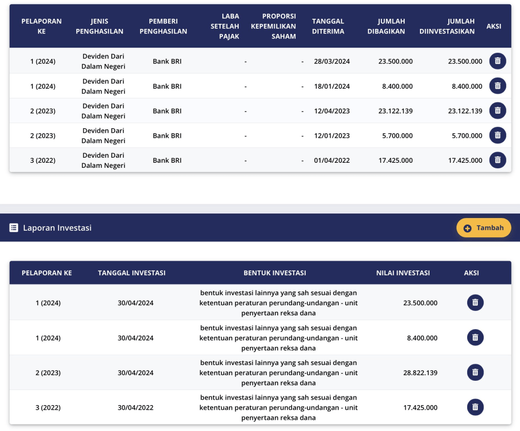The image size is (520, 431).
Task: Delete the 2022 investment of 17.425.000
Action: coord(475,407)
